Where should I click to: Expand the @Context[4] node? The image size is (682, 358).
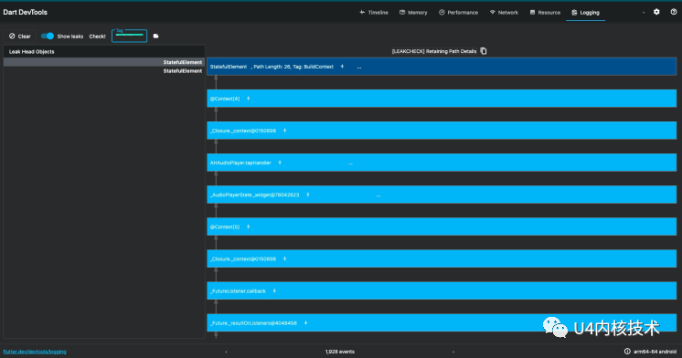coord(249,99)
